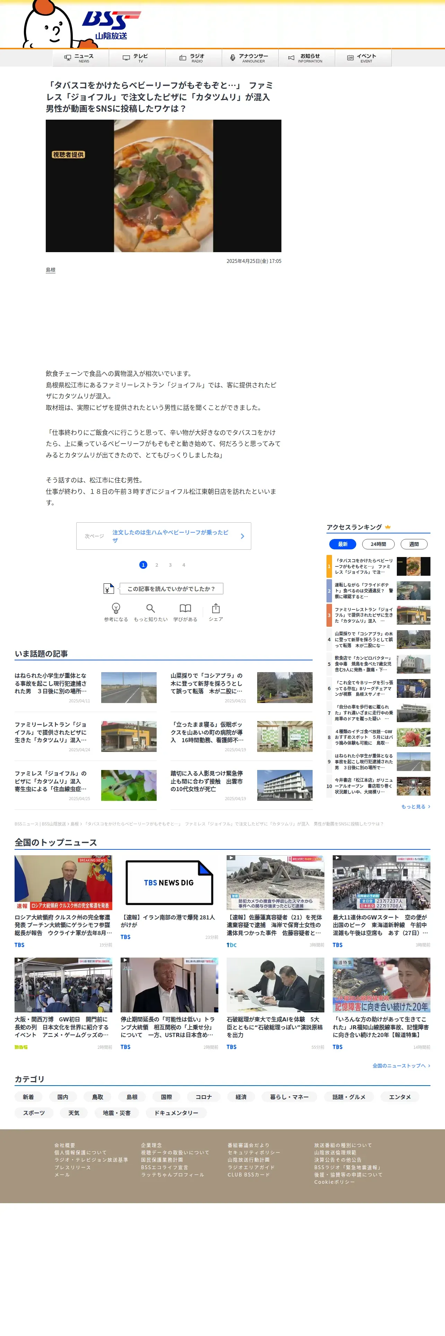This screenshot has width=445, height=1336.
Task: Open CLUB BSSカード footer link
Action: (248, 1174)
